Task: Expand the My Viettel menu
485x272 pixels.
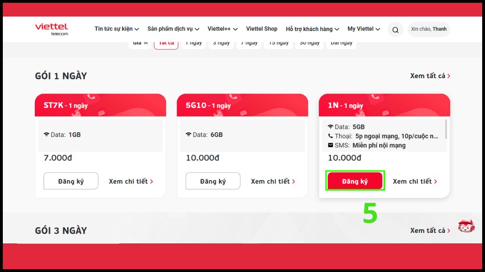Action: tap(364, 29)
